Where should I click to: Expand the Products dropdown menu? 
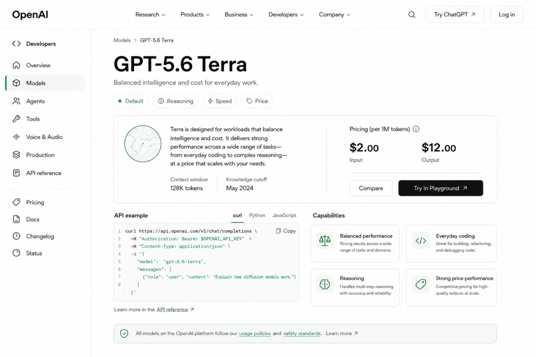click(x=195, y=15)
